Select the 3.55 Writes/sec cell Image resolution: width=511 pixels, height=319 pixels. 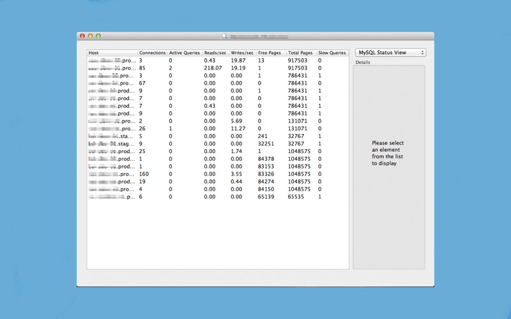[x=236, y=174]
